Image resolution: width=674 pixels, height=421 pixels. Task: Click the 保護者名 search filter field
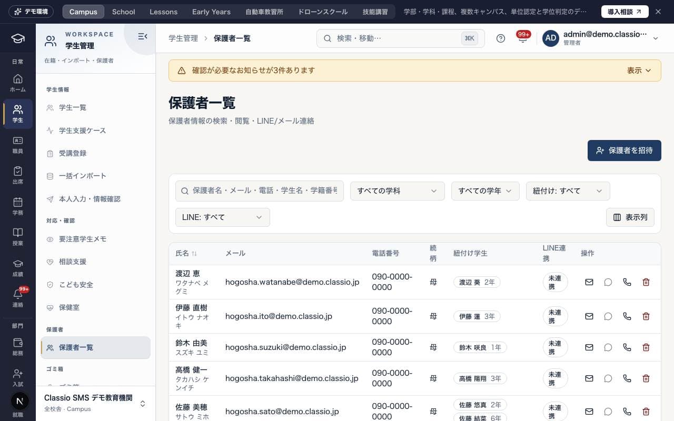pyautogui.click(x=260, y=191)
